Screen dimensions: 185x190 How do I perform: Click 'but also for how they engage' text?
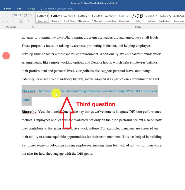coord(43,154)
